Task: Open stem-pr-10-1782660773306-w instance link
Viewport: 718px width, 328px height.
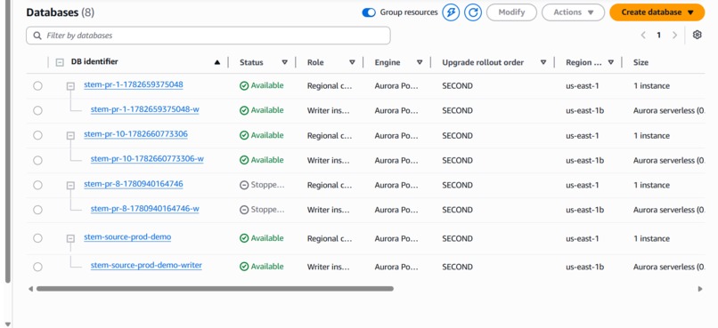Action: 147,158
